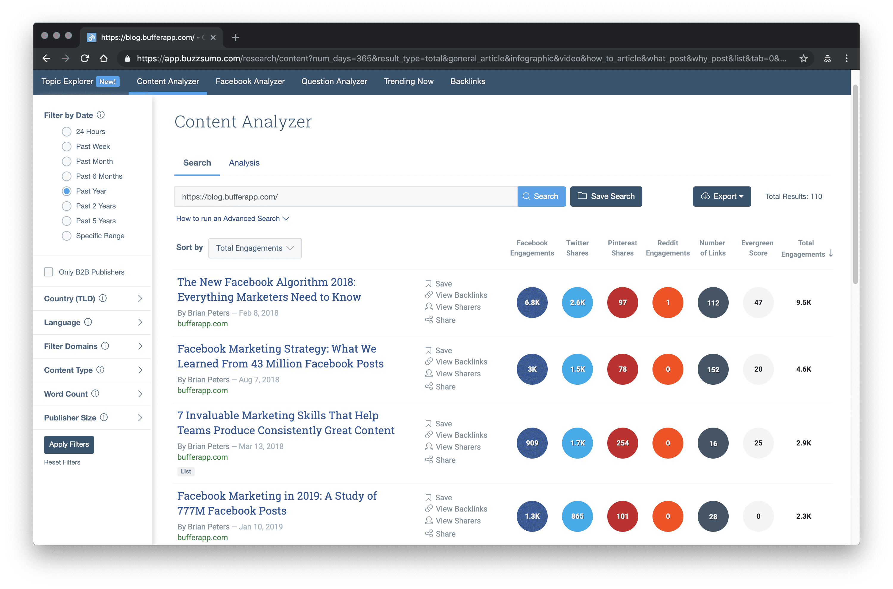Click the Search magnifier icon

pos(526,196)
